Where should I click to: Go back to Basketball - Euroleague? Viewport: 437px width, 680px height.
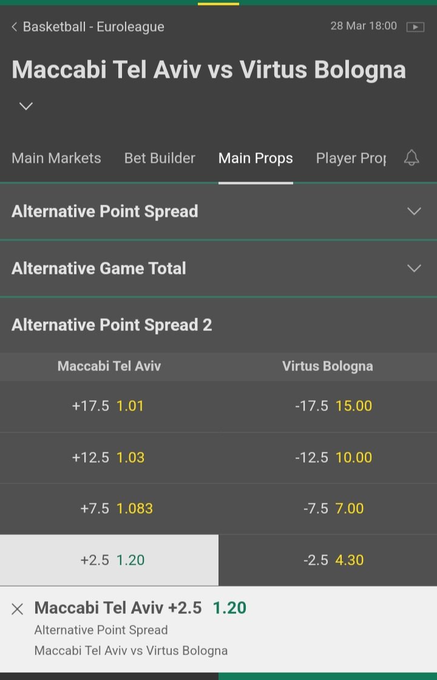pos(88,27)
